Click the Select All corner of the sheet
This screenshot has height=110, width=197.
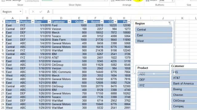3,18
